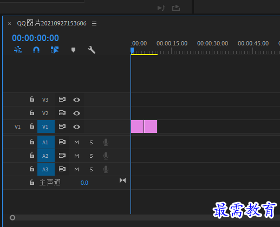280x227 pixels.
Task: Click master track output expand icon
Action: (122, 181)
